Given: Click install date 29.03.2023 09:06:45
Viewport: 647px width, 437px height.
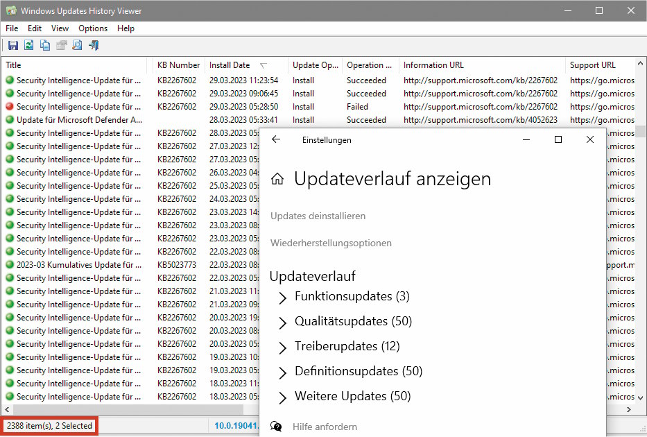Looking at the screenshot, I should 243,93.
